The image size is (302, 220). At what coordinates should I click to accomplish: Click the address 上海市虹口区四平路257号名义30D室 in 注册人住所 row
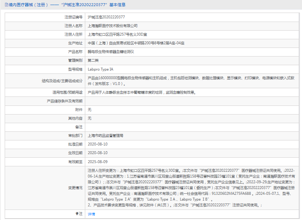117,34
